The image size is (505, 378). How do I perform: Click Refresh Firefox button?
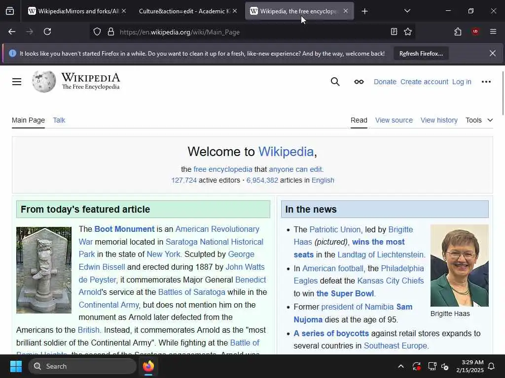[421, 54]
